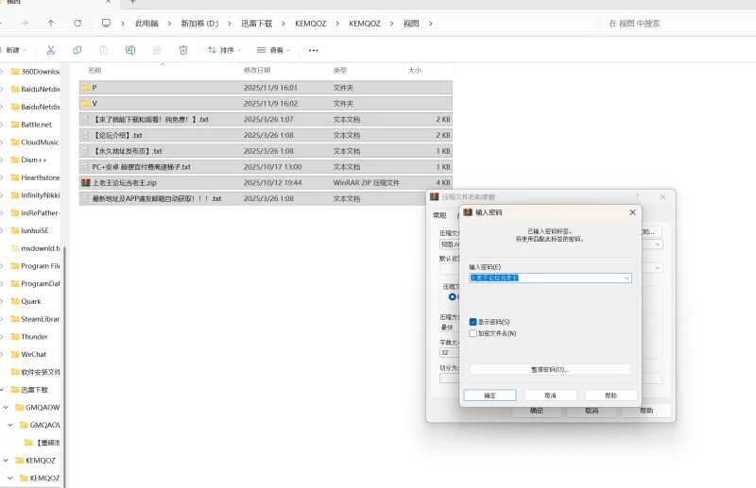Click the WinRAR icon in 输入密码 title bar
The height and width of the screenshot is (488, 756).
[468, 212]
